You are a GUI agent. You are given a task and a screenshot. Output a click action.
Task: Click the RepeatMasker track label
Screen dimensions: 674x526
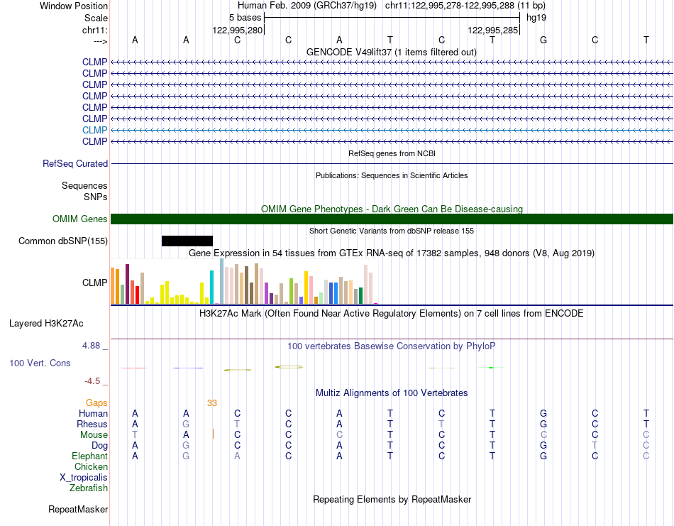[x=78, y=509]
